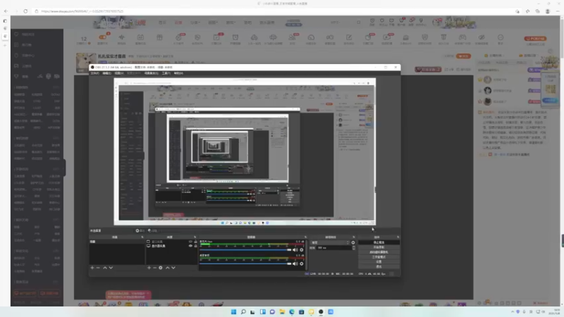564x317 pixels.
Task: Click the transition duration input field
Action: point(333,248)
